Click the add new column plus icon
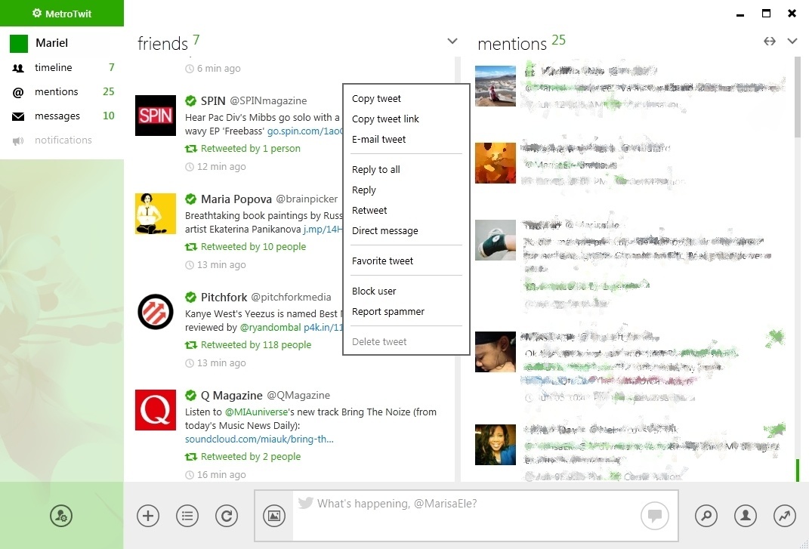 147,516
